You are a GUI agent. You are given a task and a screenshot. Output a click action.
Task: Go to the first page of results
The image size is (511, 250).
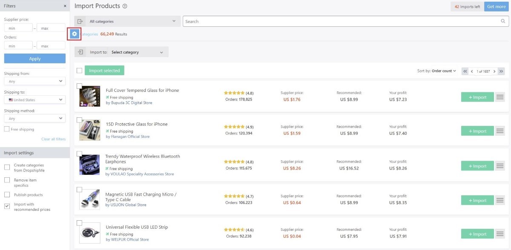click(465, 71)
